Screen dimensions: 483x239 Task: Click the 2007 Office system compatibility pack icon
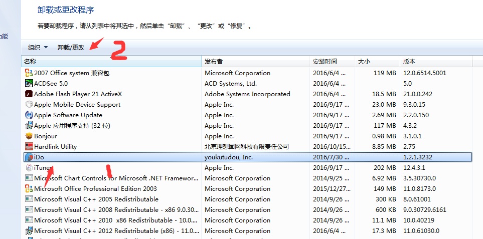coord(29,73)
